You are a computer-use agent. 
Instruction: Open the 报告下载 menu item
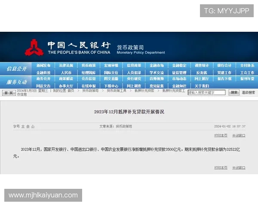(x=224, y=79)
